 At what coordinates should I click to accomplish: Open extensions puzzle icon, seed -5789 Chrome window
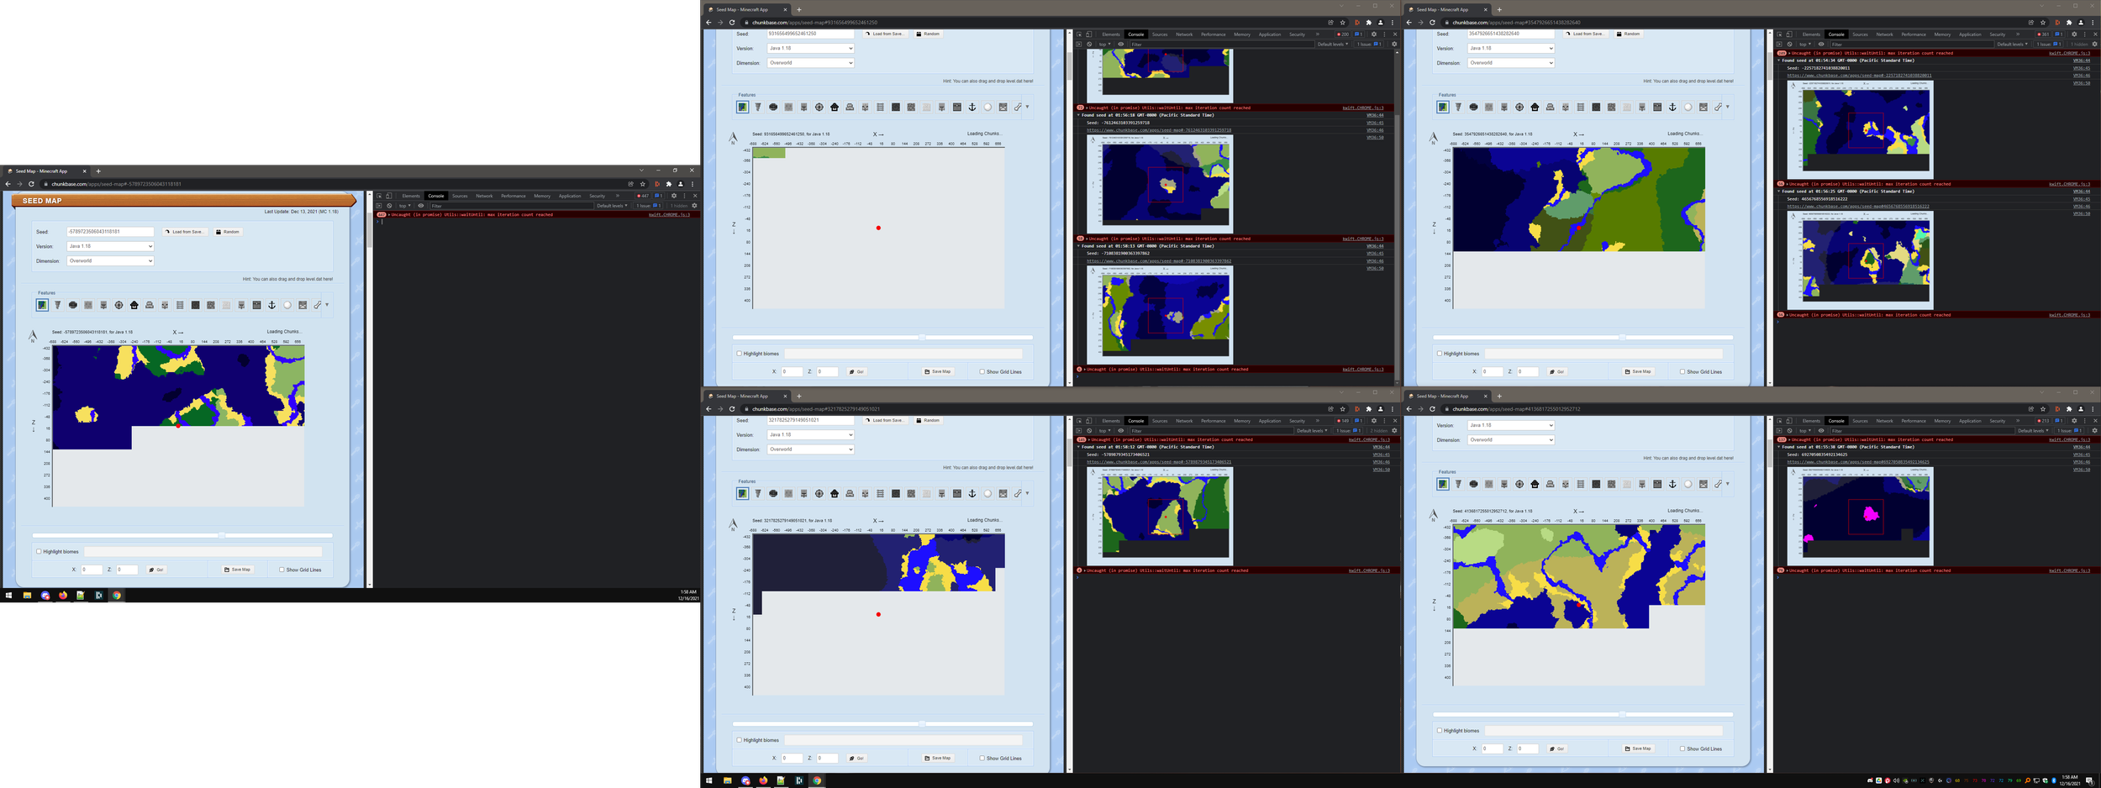(669, 184)
